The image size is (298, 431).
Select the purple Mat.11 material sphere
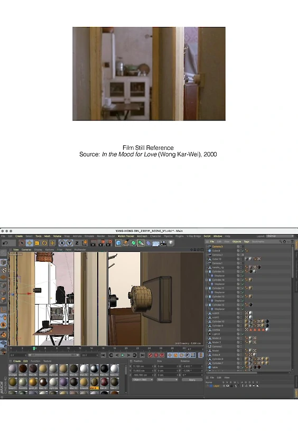pos(63,382)
